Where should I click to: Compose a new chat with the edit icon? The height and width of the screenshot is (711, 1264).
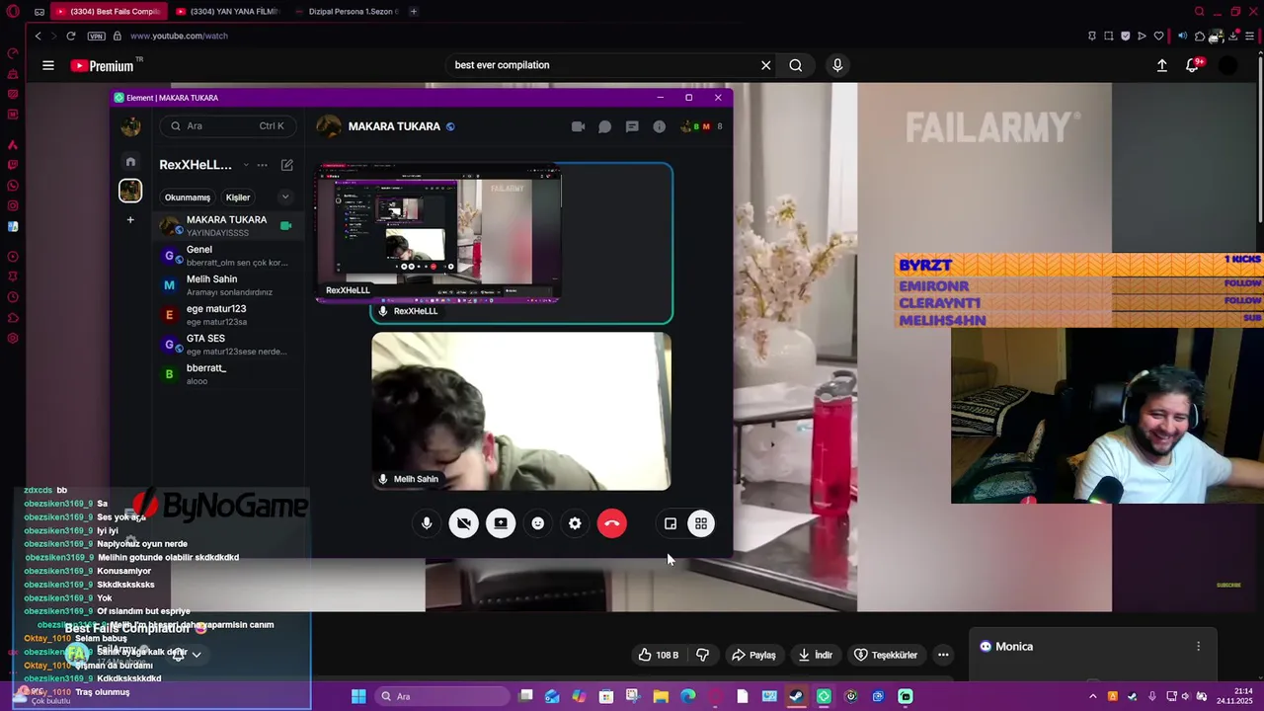286,165
